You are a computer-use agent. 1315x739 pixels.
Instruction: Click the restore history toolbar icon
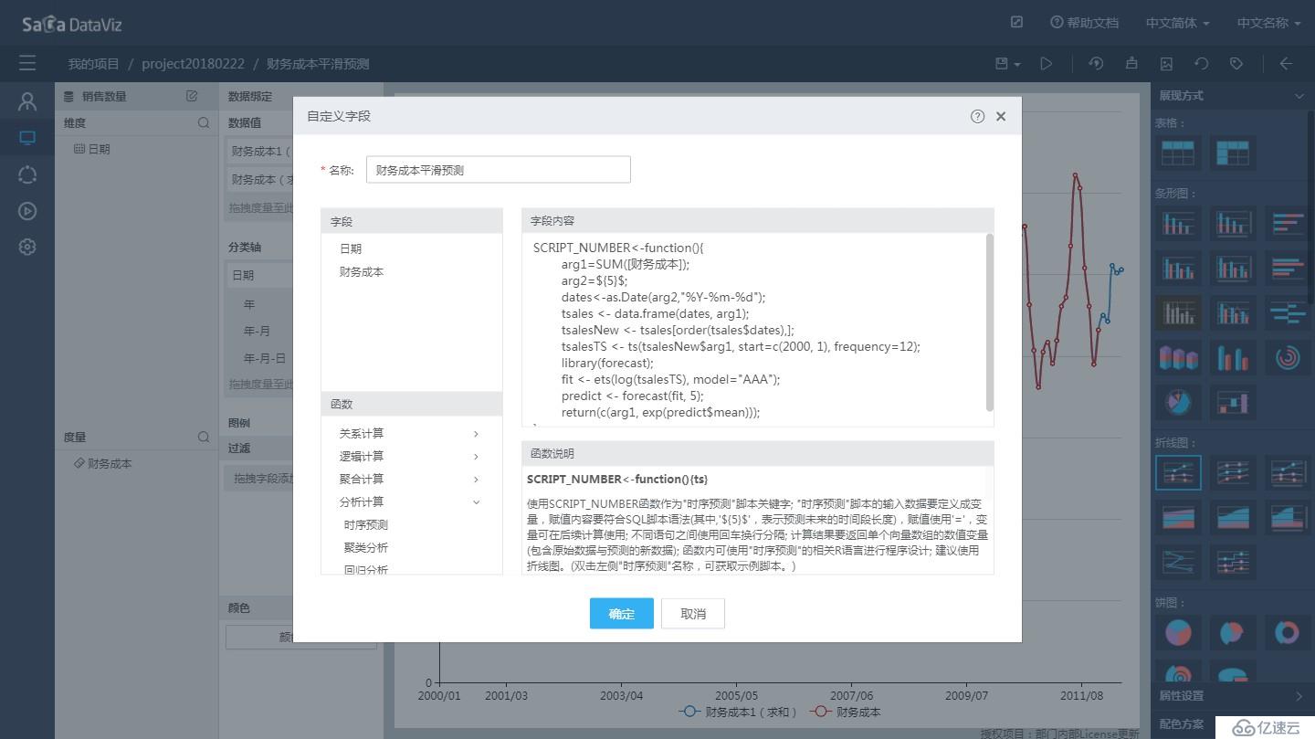(1097, 63)
